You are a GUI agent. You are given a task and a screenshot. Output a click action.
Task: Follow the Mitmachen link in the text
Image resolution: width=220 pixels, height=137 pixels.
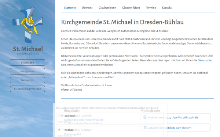(76, 77)
